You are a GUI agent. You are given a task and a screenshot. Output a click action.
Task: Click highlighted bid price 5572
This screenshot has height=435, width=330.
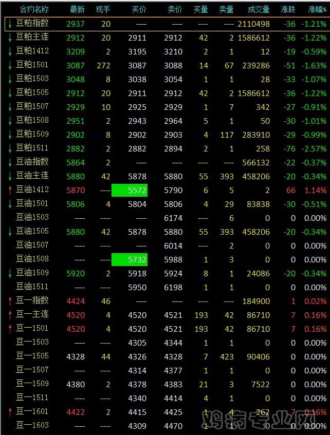[130, 191]
